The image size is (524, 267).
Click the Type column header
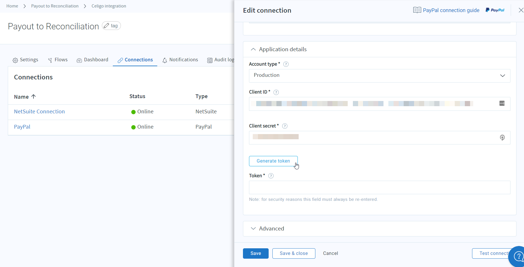click(x=201, y=96)
